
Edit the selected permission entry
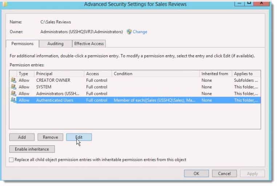[x=79, y=137]
